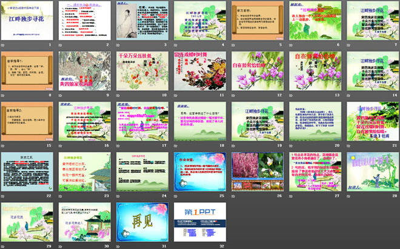Click animation star icon under slide 16
The height and width of the screenshot is (249, 400).
tap(61, 145)
